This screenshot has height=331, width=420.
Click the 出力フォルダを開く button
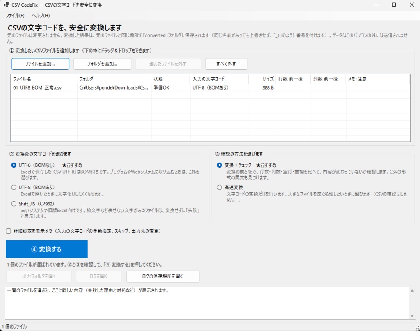tap(39, 276)
